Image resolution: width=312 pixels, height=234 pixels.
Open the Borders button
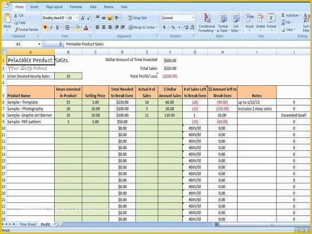67,27
